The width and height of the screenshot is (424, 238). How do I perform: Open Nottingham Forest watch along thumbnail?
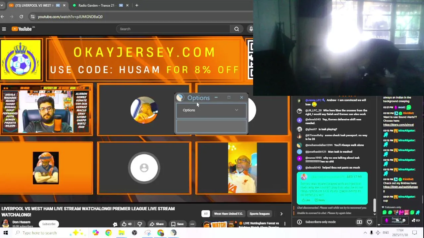coord(219,224)
